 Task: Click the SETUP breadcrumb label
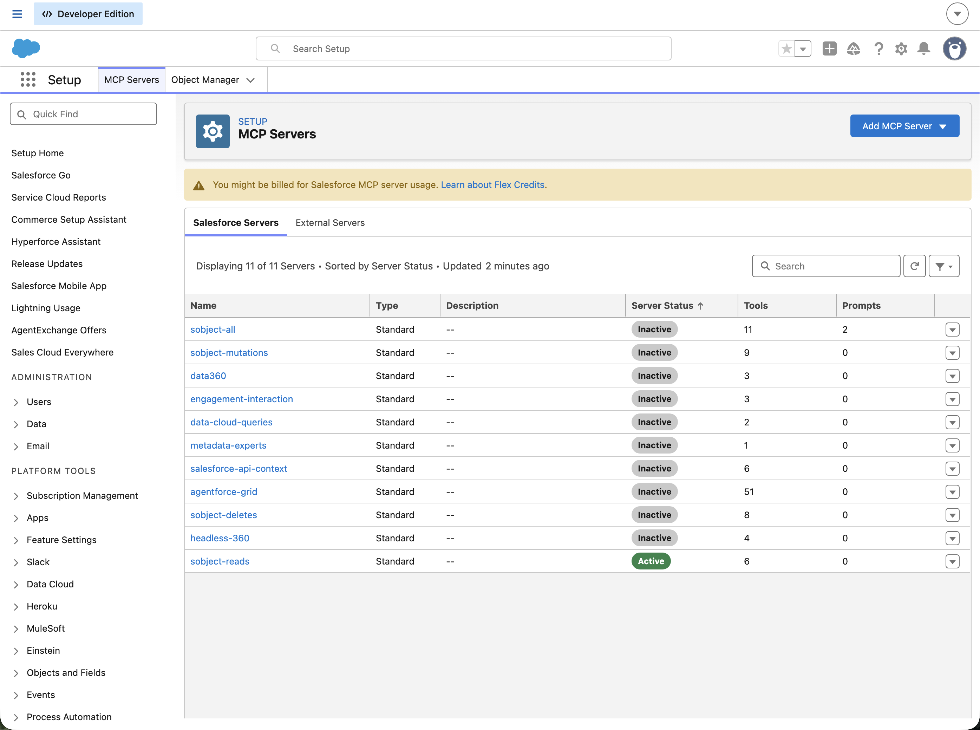(x=253, y=121)
